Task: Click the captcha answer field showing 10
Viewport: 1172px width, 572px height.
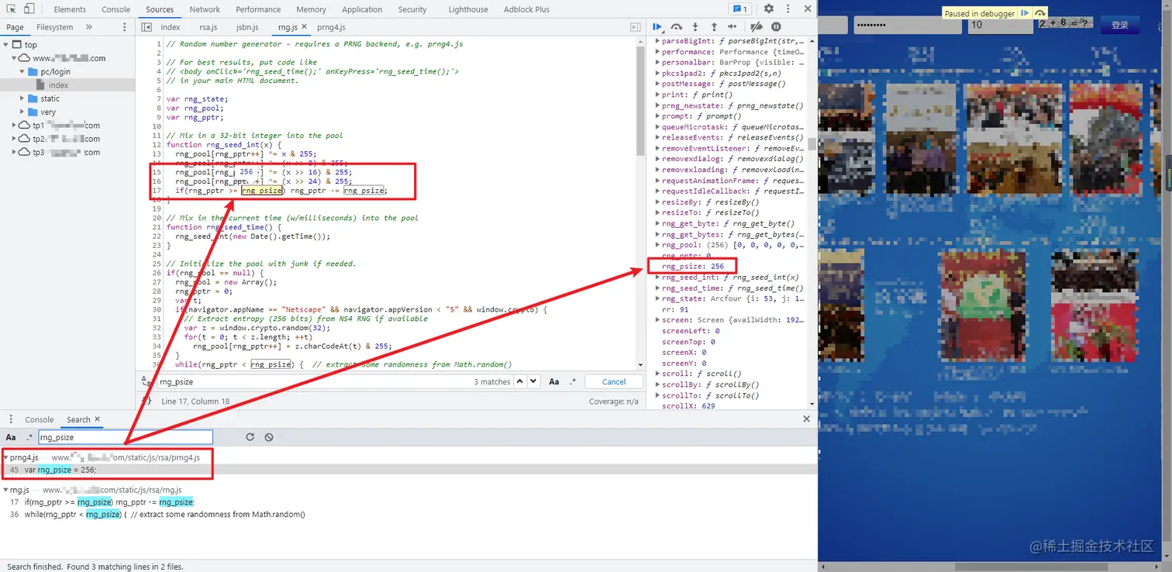Action: (1001, 25)
